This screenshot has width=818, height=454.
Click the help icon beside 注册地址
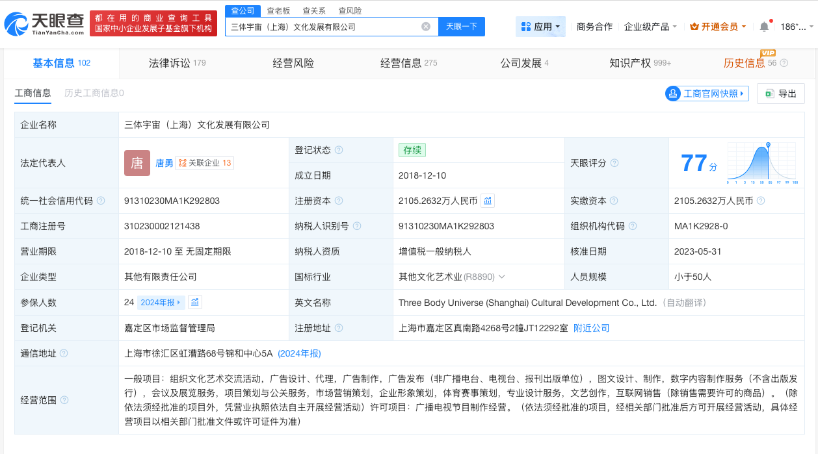click(339, 328)
